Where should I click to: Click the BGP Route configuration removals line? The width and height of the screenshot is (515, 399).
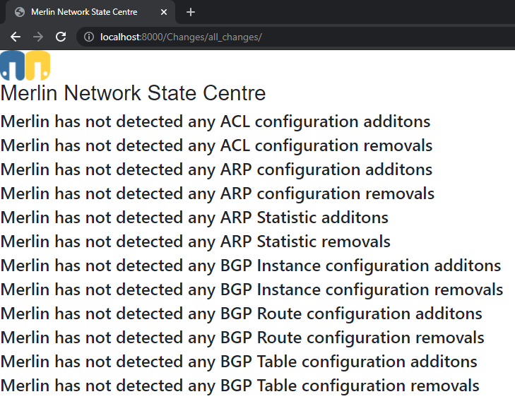pyautogui.click(x=242, y=338)
